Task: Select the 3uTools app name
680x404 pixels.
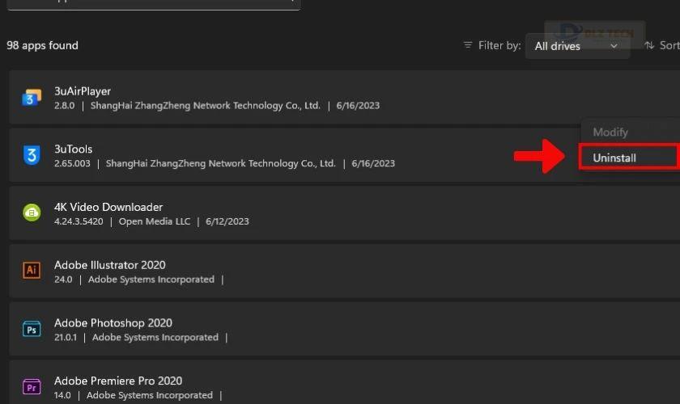Action: tap(74, 149)
